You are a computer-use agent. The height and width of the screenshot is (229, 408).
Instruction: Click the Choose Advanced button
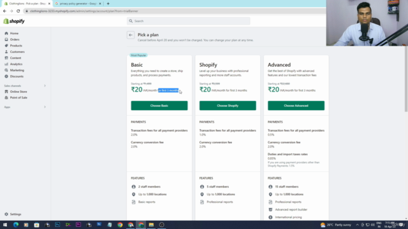click(x=296, y=106)
